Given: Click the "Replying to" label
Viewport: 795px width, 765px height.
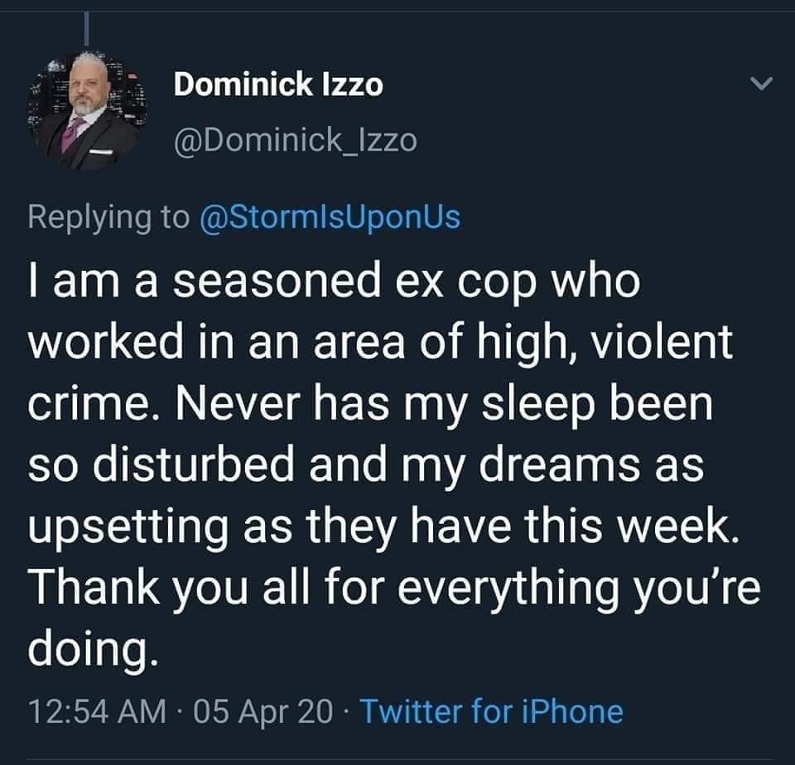Looking at the screenshot, I should [x=108, y=216].
